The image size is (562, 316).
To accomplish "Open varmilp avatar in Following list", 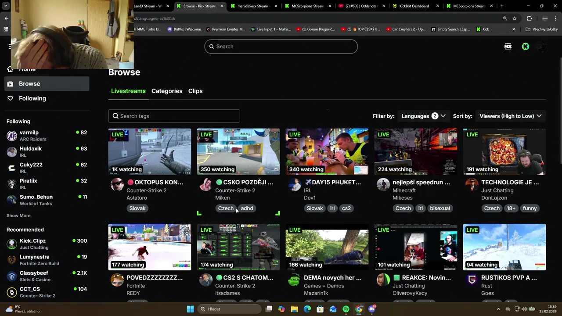I will [12, 136].
